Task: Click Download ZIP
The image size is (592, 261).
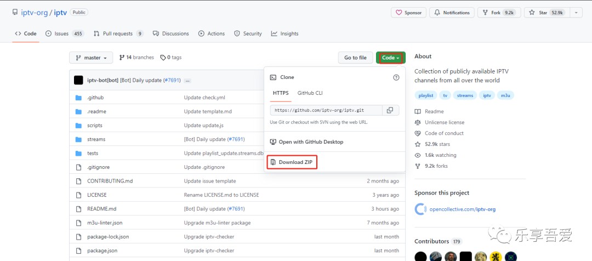Action: (x=292, y=162)
